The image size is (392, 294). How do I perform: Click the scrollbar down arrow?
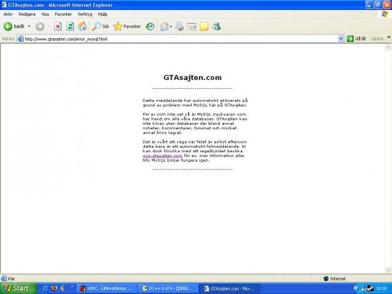pos(388,270)
